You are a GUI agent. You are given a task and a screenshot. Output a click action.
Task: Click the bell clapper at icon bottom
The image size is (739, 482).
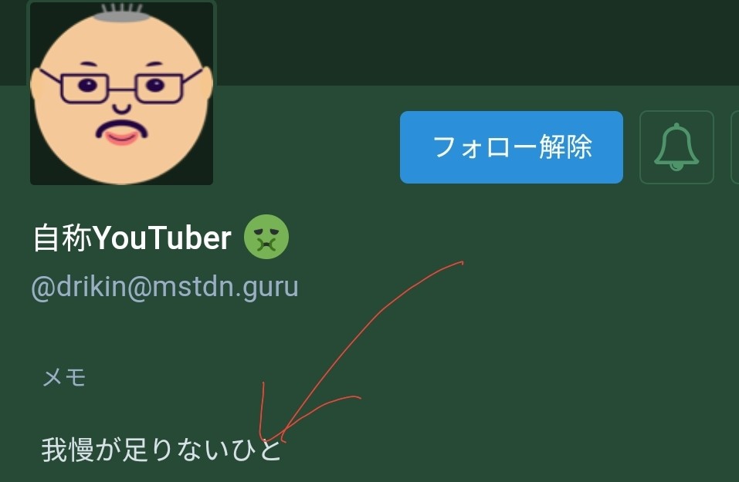click(676, 166)
